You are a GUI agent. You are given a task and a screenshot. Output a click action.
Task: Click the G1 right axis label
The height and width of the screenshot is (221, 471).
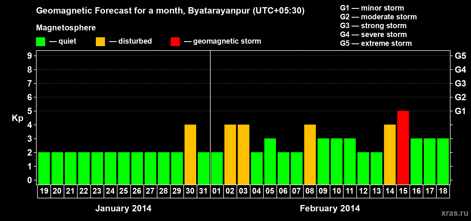(x=460, y=111)
